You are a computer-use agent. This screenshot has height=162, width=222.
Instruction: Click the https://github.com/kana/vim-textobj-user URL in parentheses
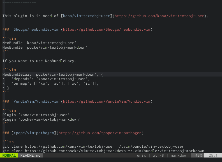point(159,16)
